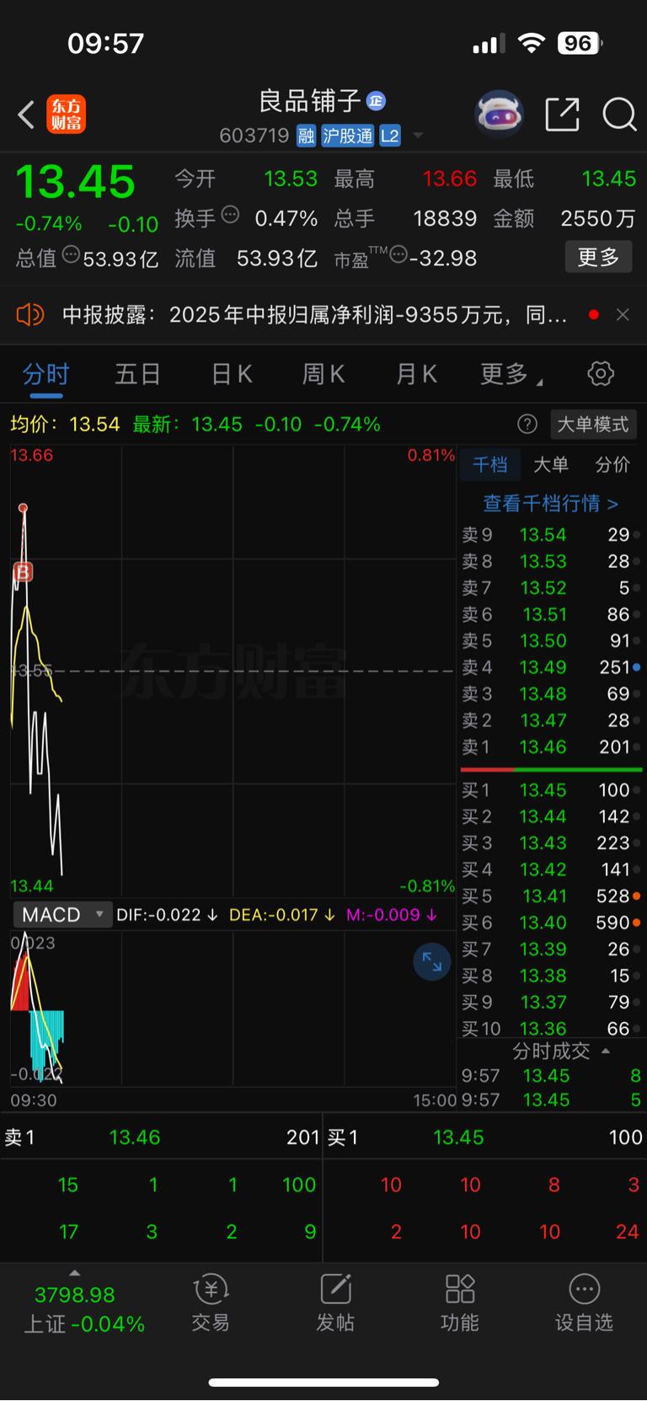Expand chart to fullscreen icon
Screen dimensions: 647x1401
[431, 961]
